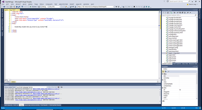
Task: Open the Any CPU platform dropdown
Action: tap(60, 7)
